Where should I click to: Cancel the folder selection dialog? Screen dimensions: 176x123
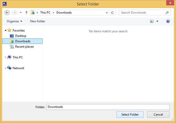pyautogui.click(x=158, y=114)
